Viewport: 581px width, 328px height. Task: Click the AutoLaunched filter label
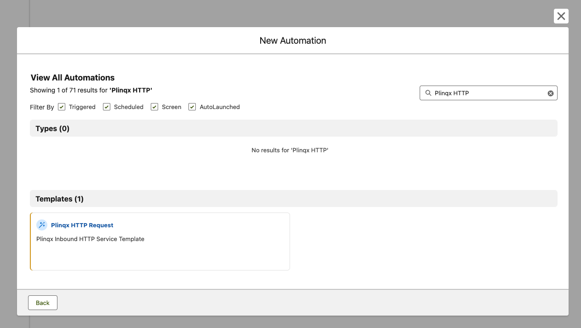click(x=219, y=107)
